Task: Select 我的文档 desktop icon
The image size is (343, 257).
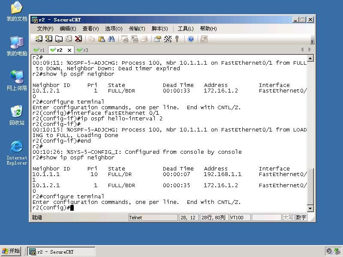Action: (x=17, y=11)
